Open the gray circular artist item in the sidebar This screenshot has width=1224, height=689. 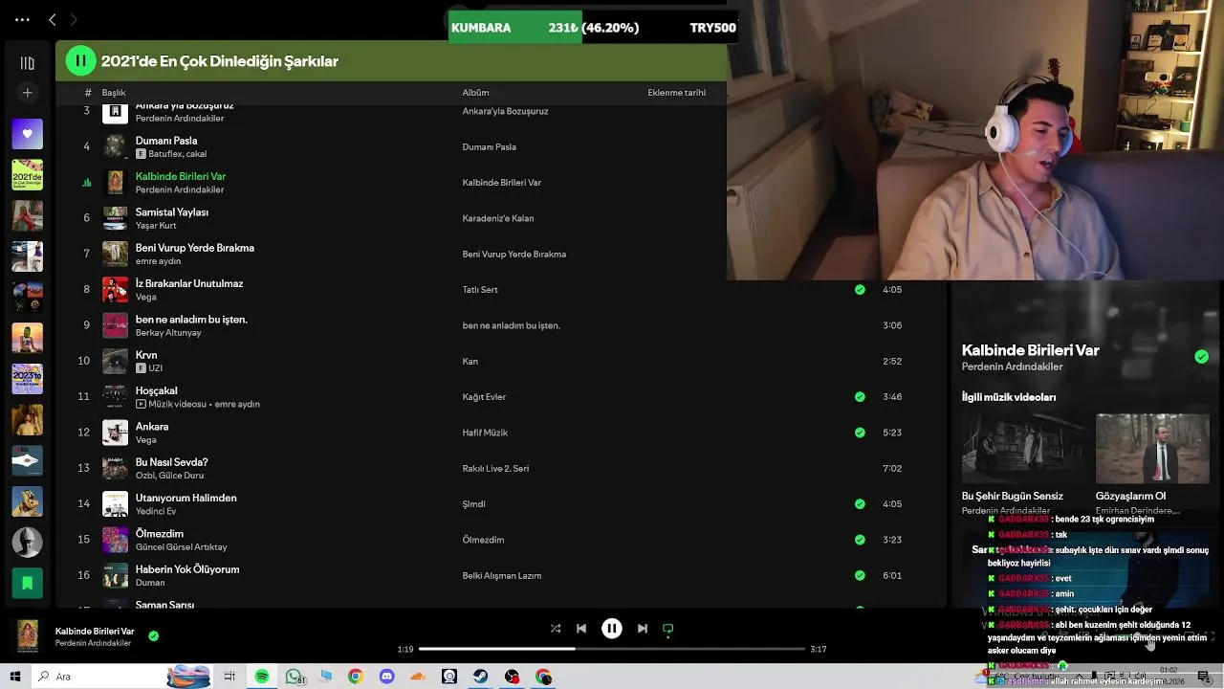[27, 542]
